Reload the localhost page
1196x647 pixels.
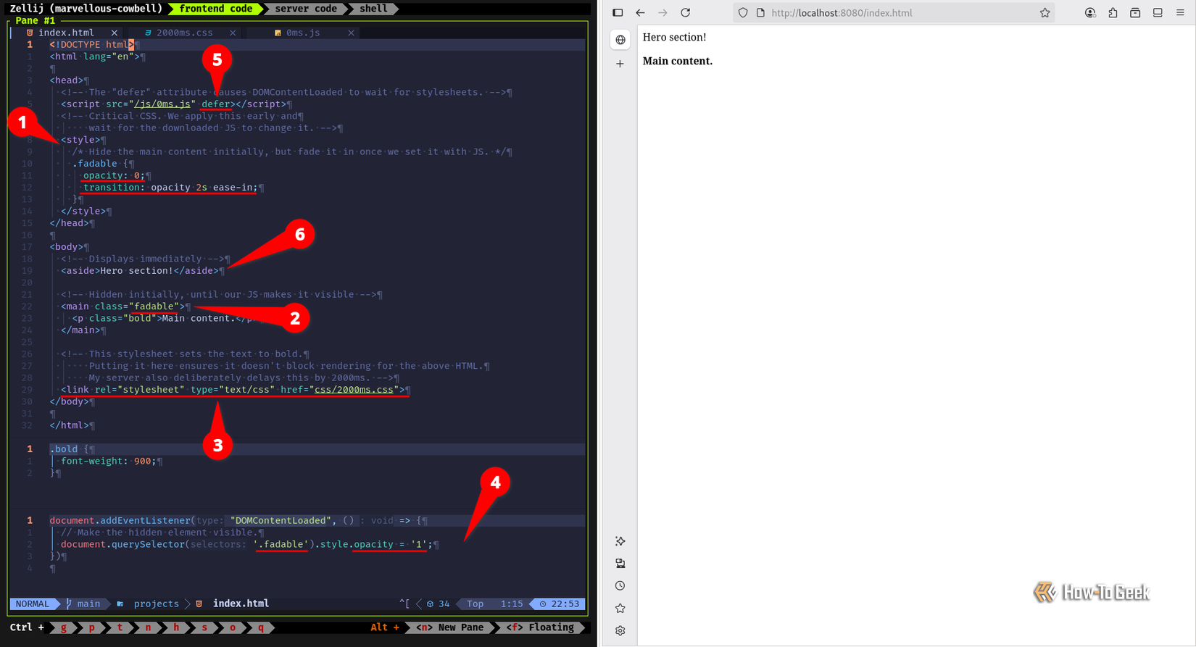(x=685, y=12)
